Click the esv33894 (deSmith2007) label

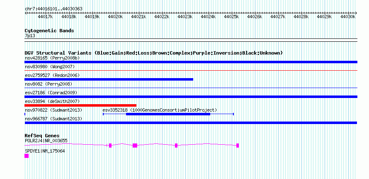52,101
